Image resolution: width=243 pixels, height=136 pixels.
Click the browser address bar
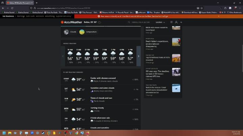101,8
